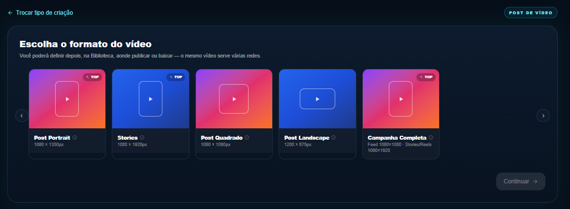Screen dimensions: 570x209
Task: Click the play icon in the Post Quadrado card
Action: pos(234,99)
